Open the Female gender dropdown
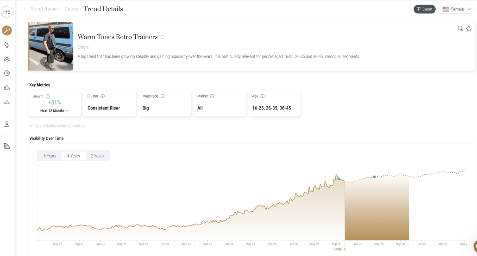 click(456, 9)
